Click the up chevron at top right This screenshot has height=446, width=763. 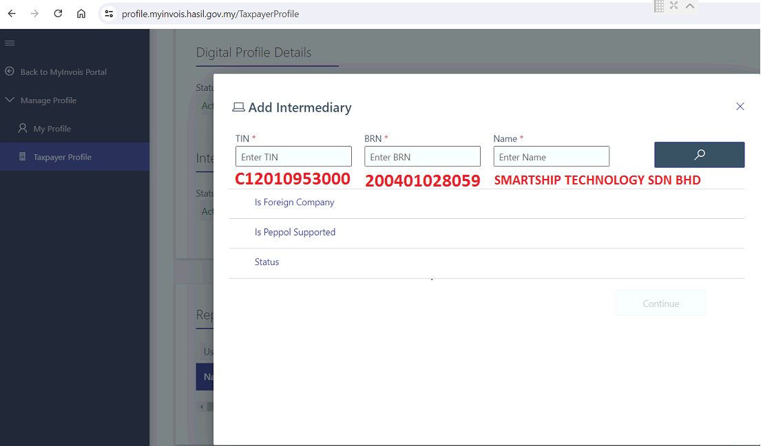point(689,6)
